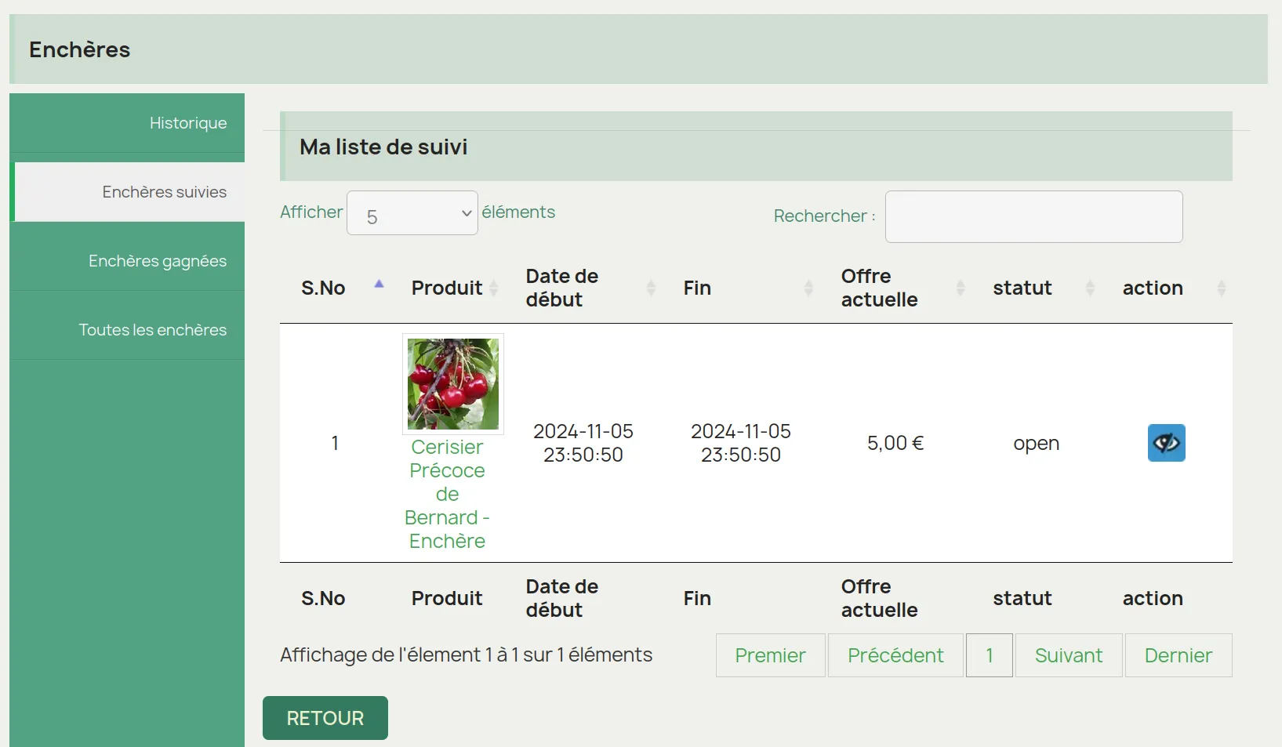Select Enchères suivies in sidebar
1282x747 pixels.
(x=164, y=192)
